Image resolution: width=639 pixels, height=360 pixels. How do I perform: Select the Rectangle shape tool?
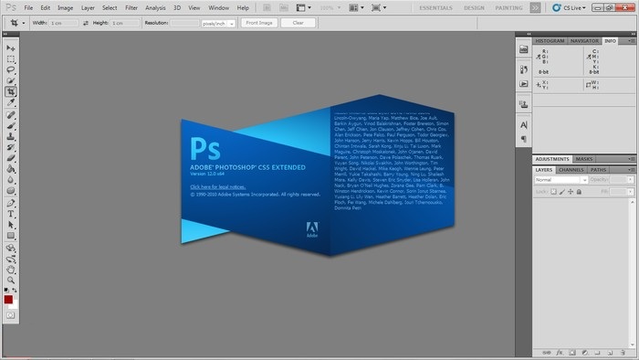pos(11,235)
